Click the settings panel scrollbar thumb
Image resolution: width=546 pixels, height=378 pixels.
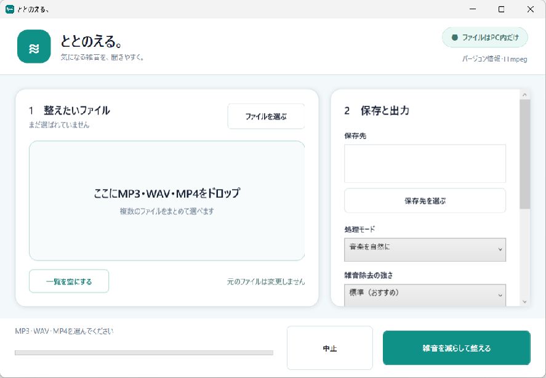point(524,155)
